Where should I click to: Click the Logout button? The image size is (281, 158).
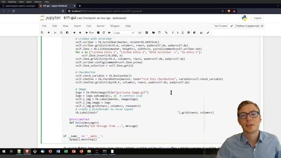coord(258,18)
